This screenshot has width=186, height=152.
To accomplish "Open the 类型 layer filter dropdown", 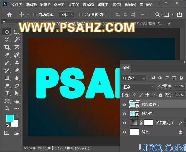I will (x=134, y=78).
